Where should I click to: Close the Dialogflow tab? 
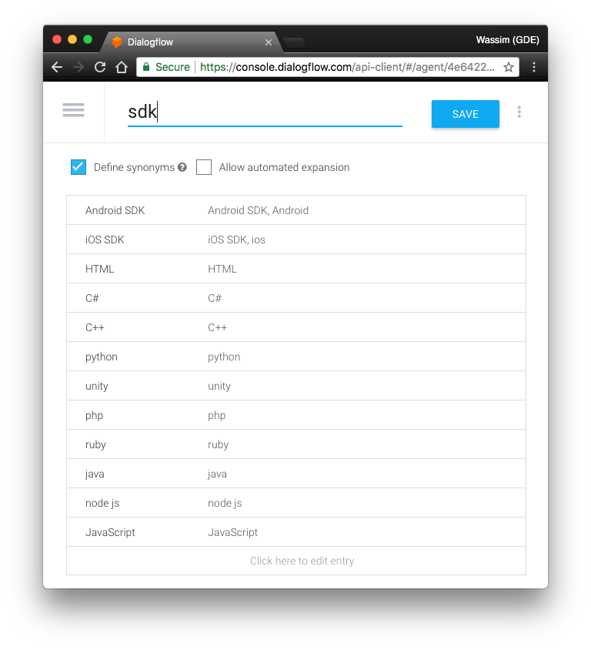(269, 42)
